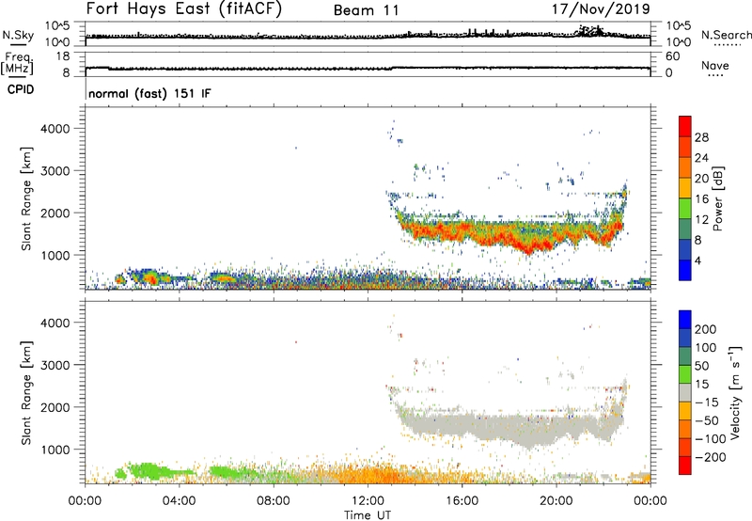752x521 pixels.
Task: Click '2000' on the velocity panel range axis
Action: click(55, 407)
